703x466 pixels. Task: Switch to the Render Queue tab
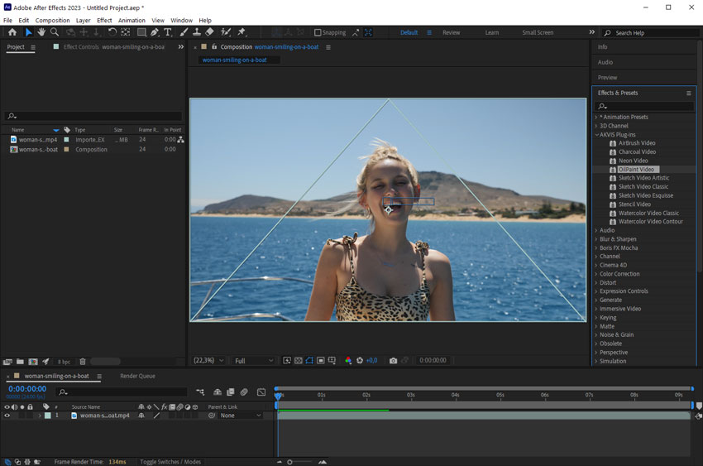point(137,377)
